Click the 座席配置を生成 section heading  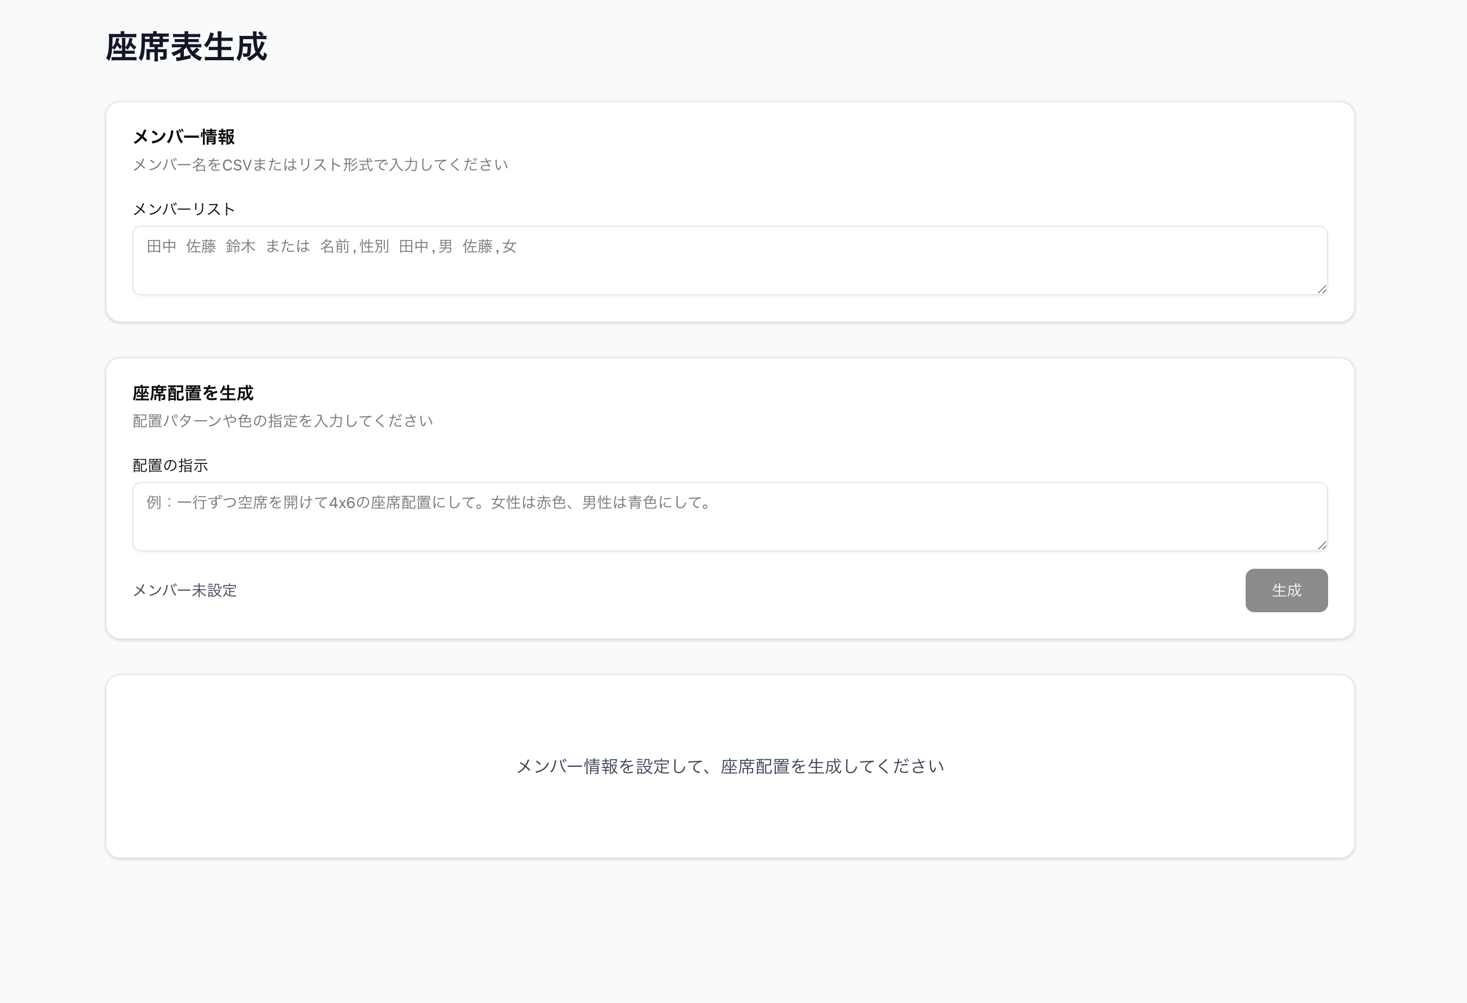(193, 393)
